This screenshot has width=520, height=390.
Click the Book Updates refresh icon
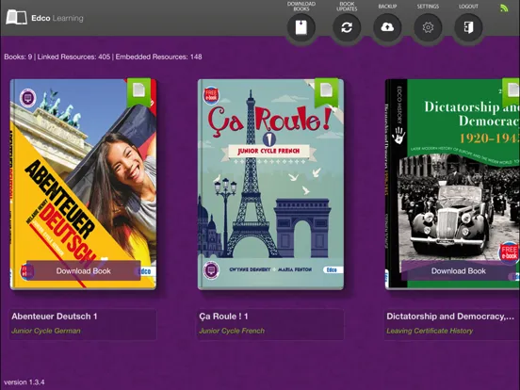[347, 27]
